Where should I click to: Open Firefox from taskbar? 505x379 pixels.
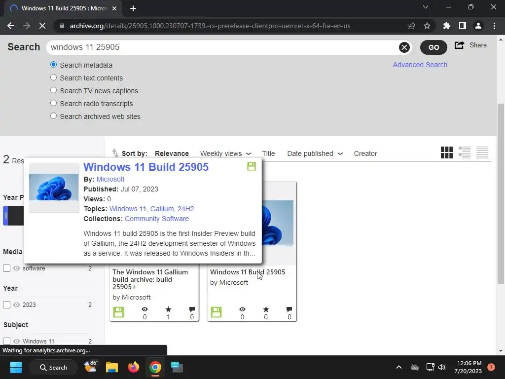pos(133,367)
